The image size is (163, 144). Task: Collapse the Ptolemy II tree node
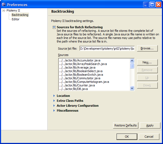pyautogui.click(x=4, y=10)
